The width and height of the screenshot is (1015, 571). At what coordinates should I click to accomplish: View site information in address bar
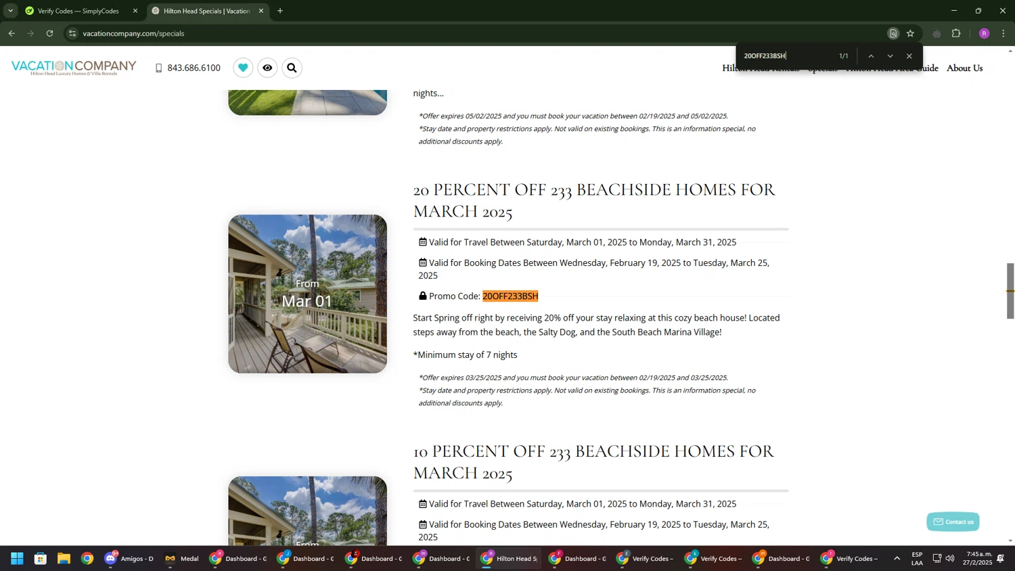click(72, 33)
